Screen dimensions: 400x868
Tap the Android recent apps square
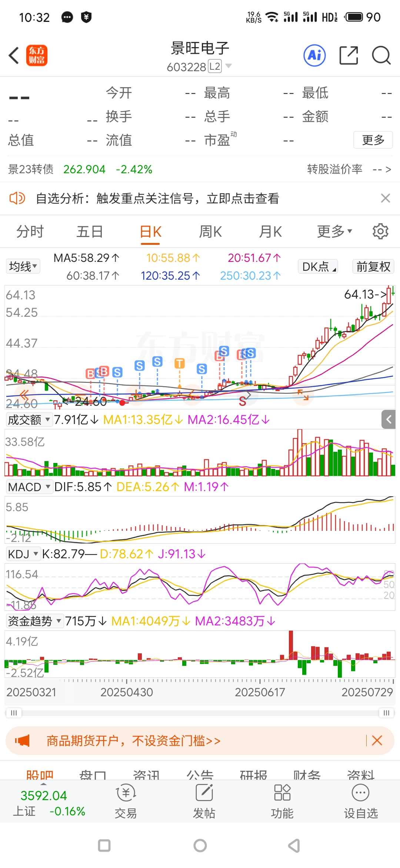tap(104, 846)
